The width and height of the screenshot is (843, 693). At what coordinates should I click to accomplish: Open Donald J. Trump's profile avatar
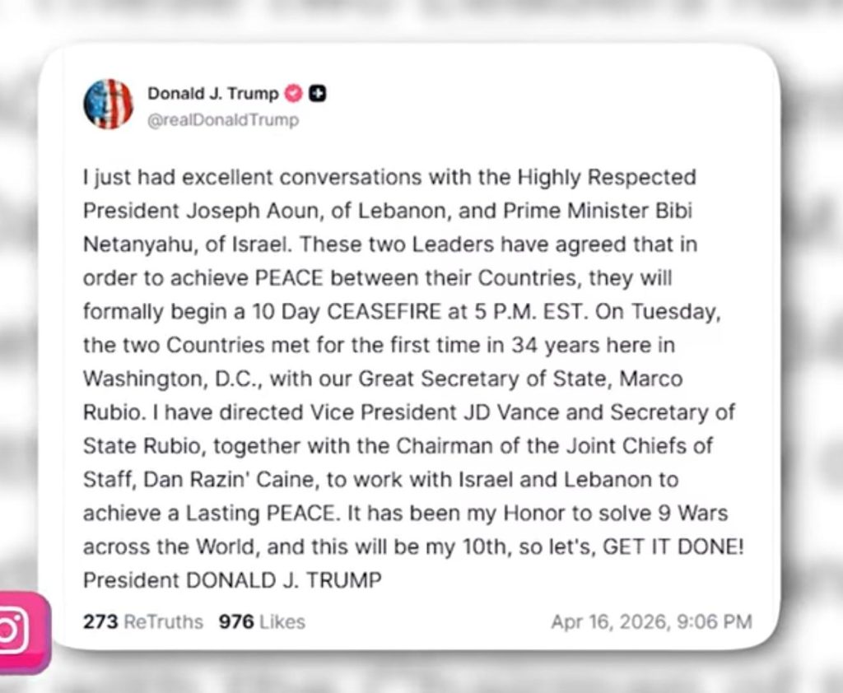(x=108, y=105)
